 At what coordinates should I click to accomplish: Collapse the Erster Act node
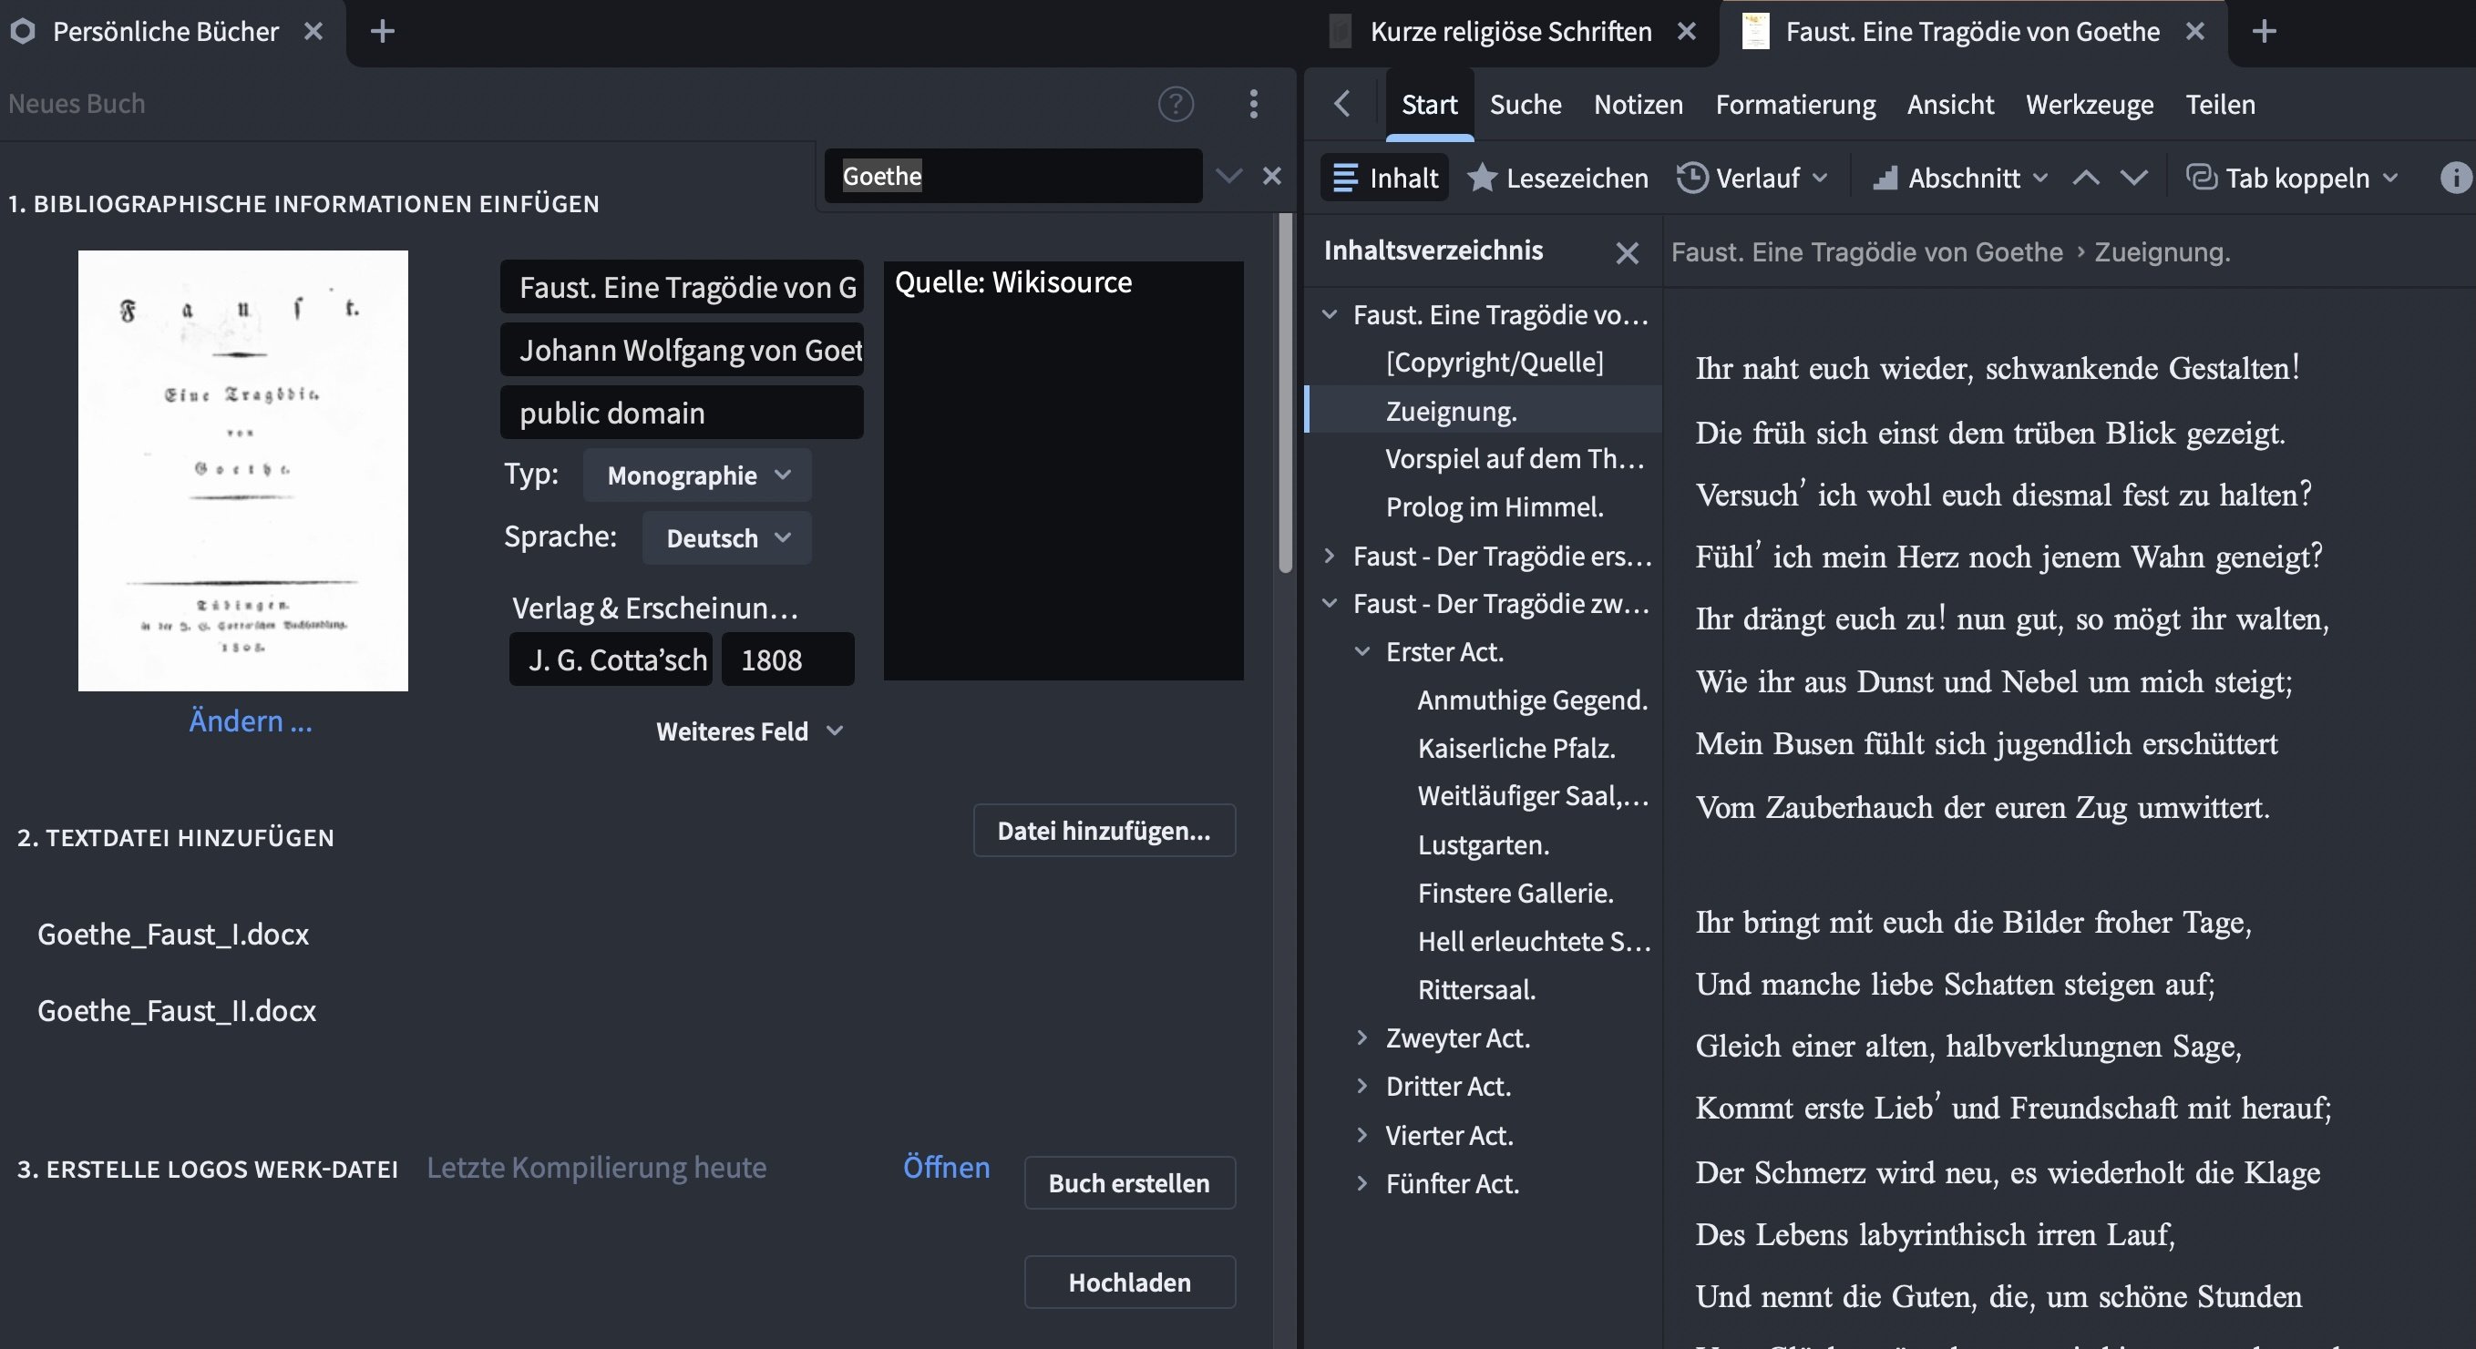tap(1362, 651)
